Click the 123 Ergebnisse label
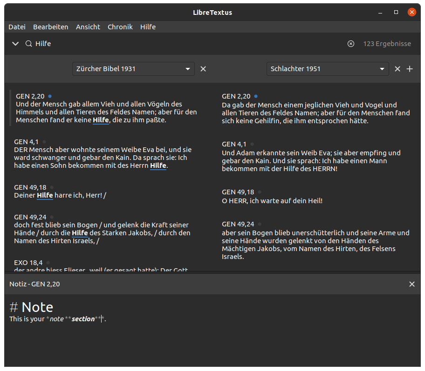The width and height of the screenshot is (425, 371). point(387,43)
